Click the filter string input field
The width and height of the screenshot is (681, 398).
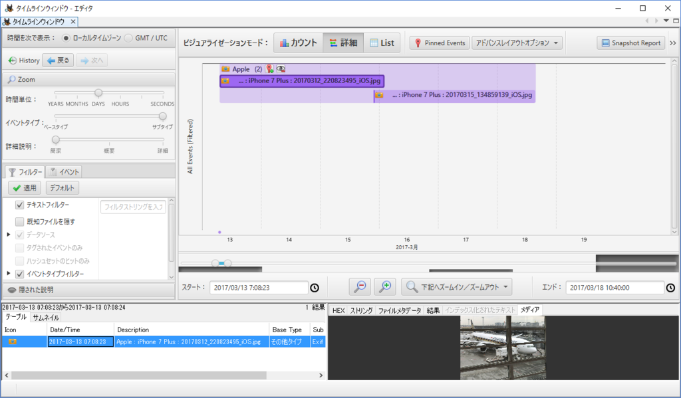[x=133, y=207]
